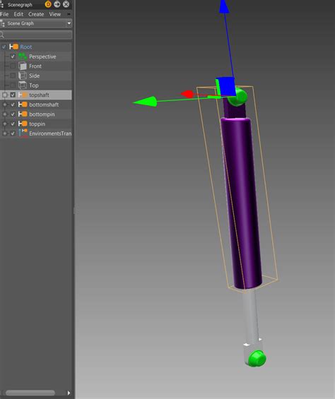335x399 pixels.
Task: Select the Top tree item
Action: tap(34, 85)
